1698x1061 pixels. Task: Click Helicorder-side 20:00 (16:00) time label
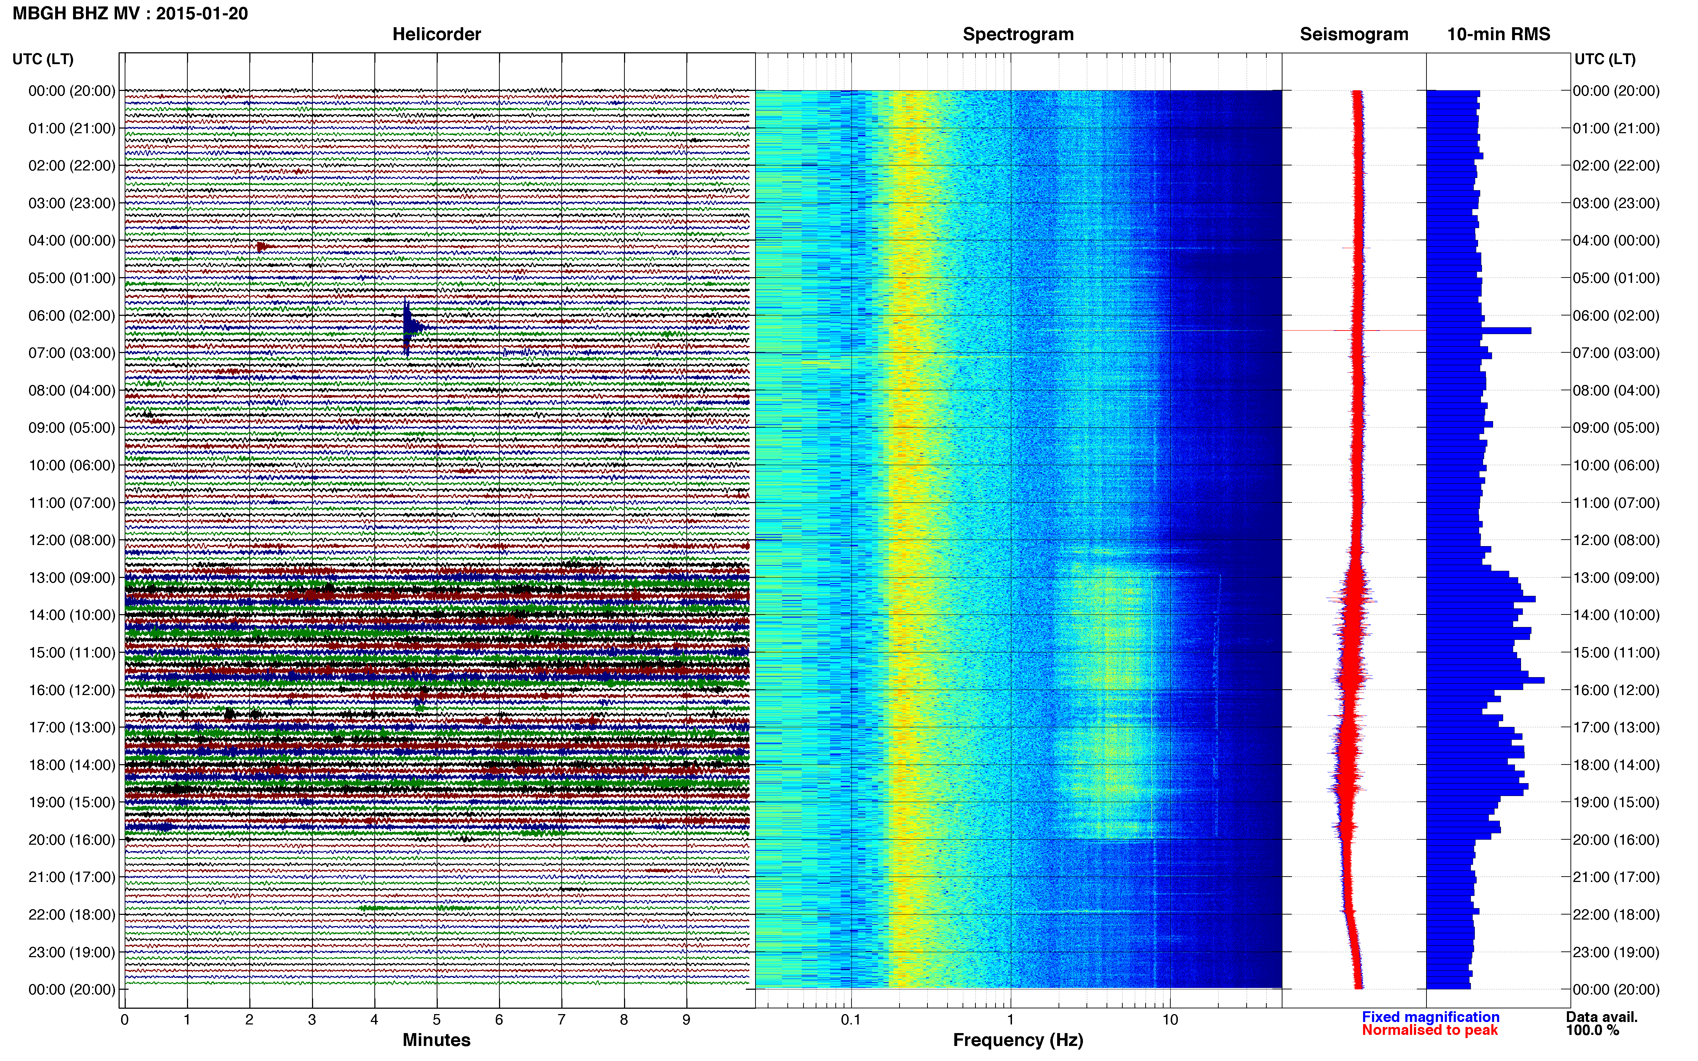click(x=72, y=840)
